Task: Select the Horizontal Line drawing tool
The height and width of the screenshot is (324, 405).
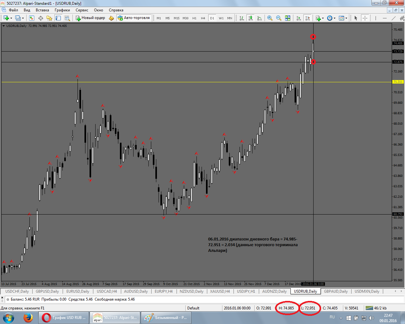Action: (x=384, y=18)
